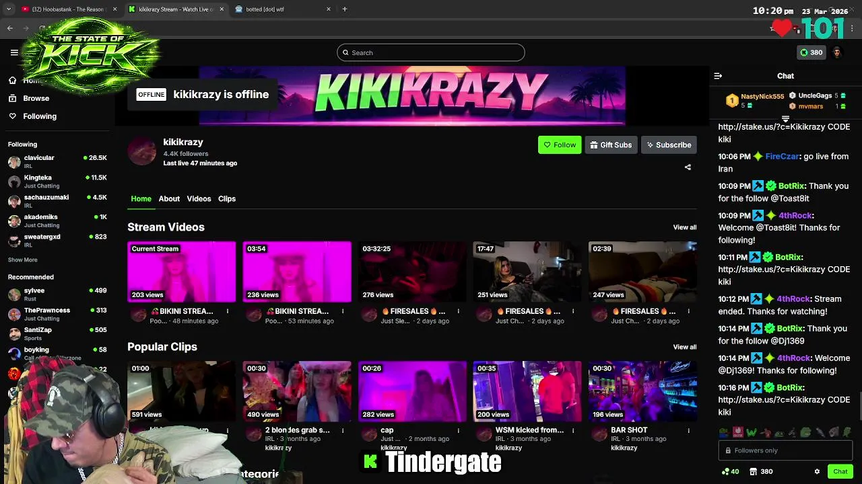Close the botted [dot] wtf tab
Viewport: 862px width, 484px height.
(x=329, y=9)
